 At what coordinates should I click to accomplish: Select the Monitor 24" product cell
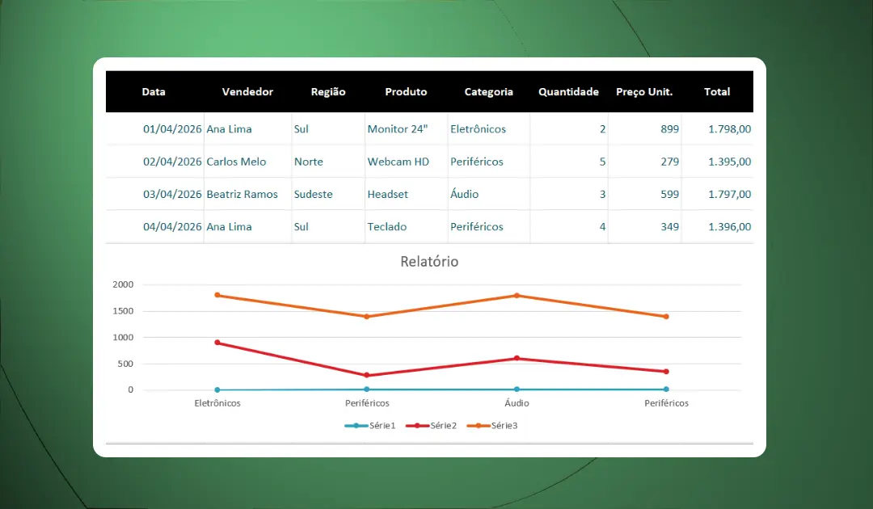pos(398,129)
